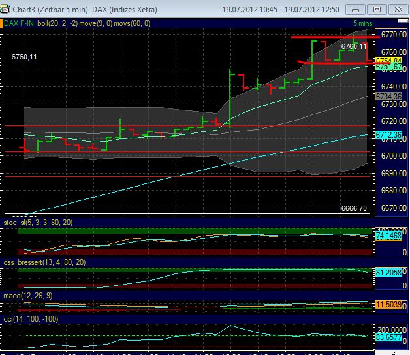Click the date range 19.07.2012 10:45 text
Image resolution: width=410 pixels, height=355 pixels.
click(x=249, y=10)
